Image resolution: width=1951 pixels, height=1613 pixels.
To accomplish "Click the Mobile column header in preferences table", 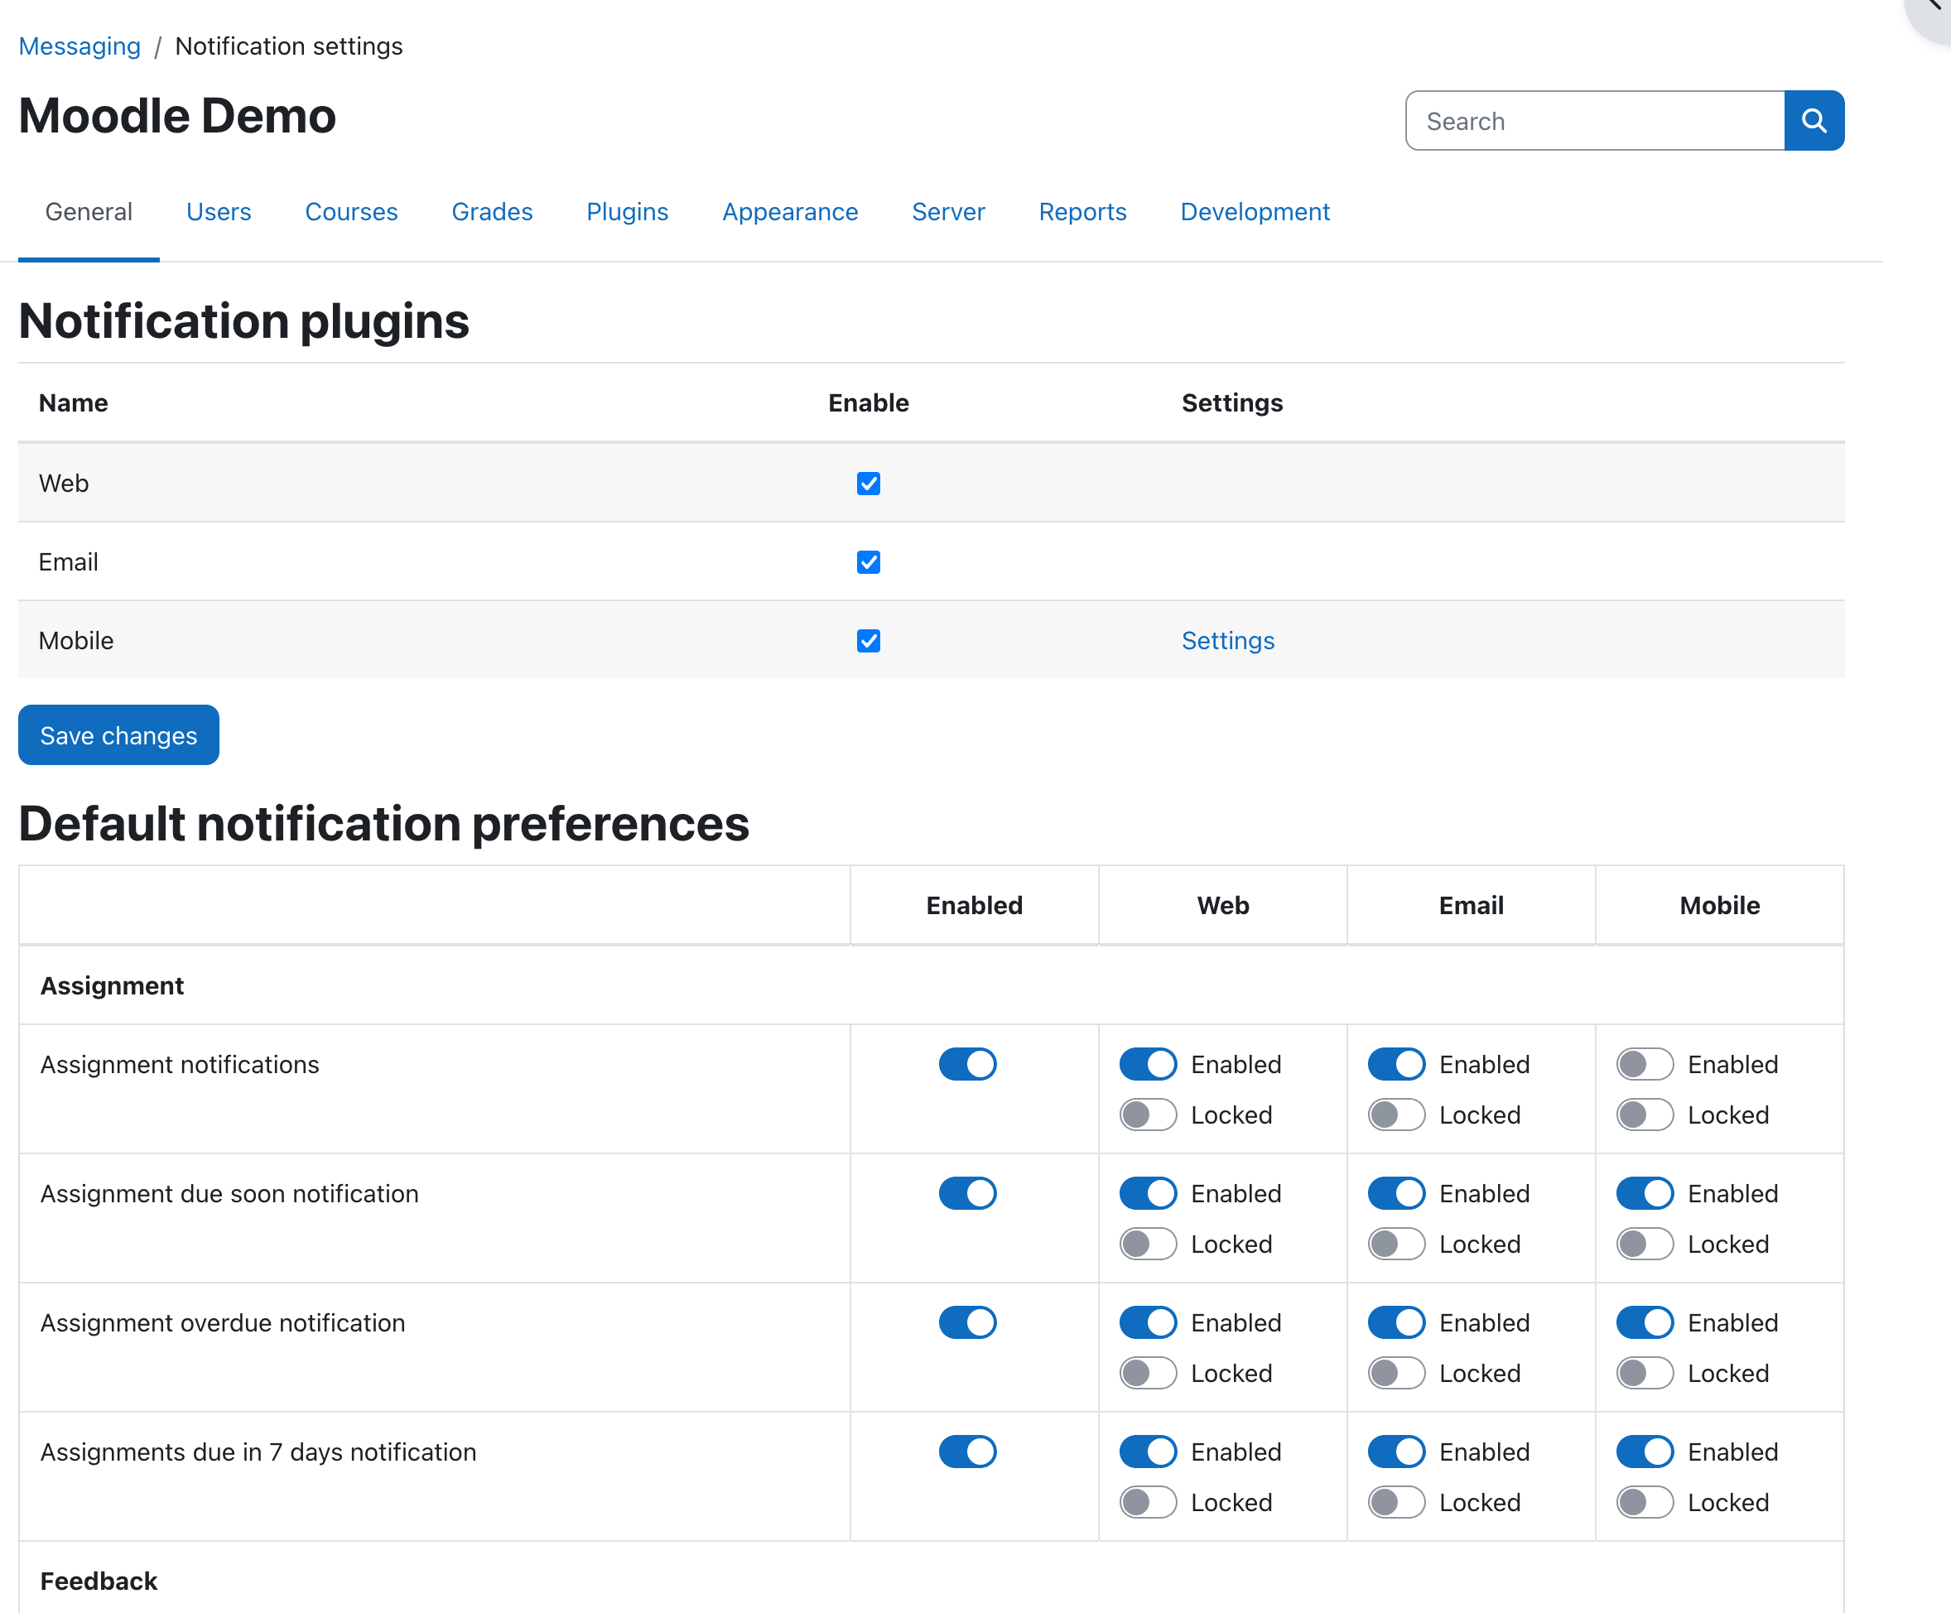I will coord(1720,906).
